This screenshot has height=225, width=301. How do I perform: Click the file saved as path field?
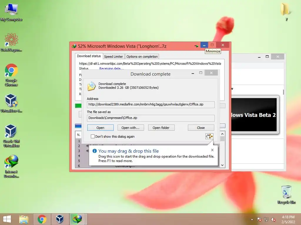tap(151, 118)
